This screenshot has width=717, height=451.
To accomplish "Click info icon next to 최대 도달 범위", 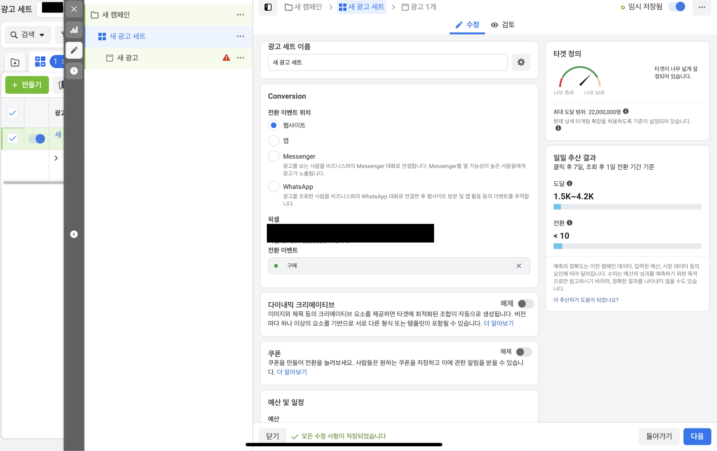I will click(x=625, y=111).
